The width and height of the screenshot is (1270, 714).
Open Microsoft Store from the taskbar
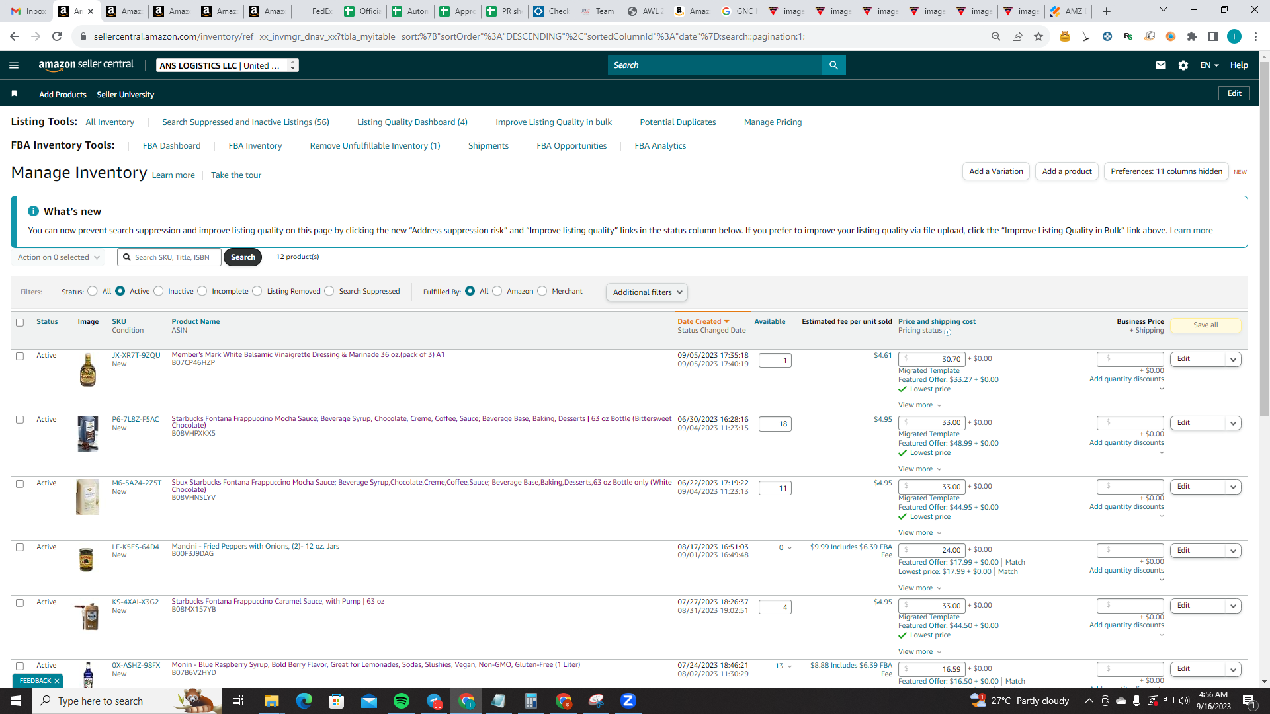pyautogui.click(x=337, y=701)
